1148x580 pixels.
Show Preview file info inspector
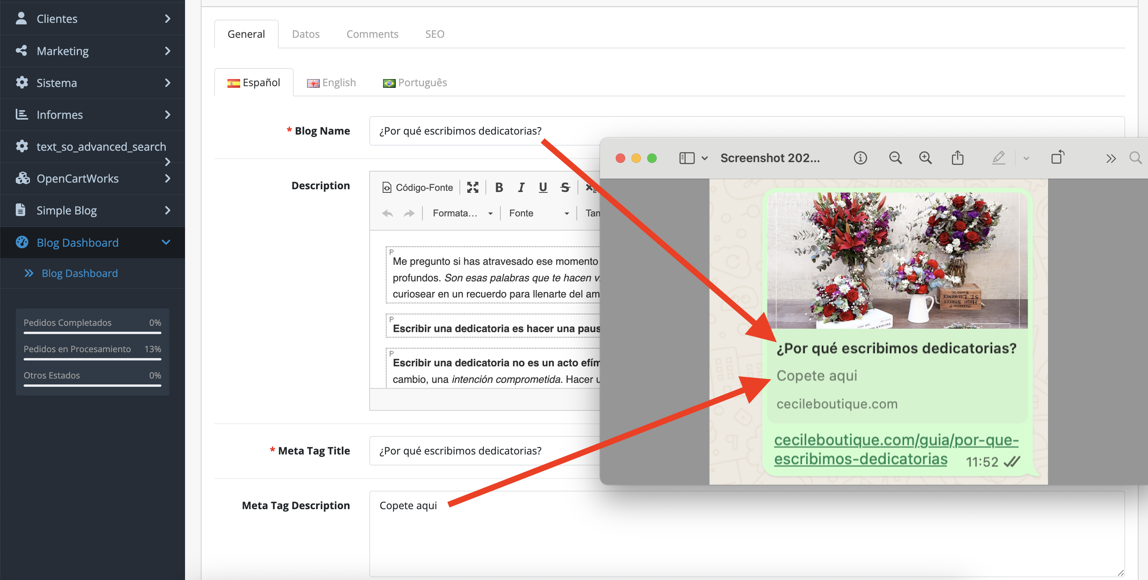[860, 158]
